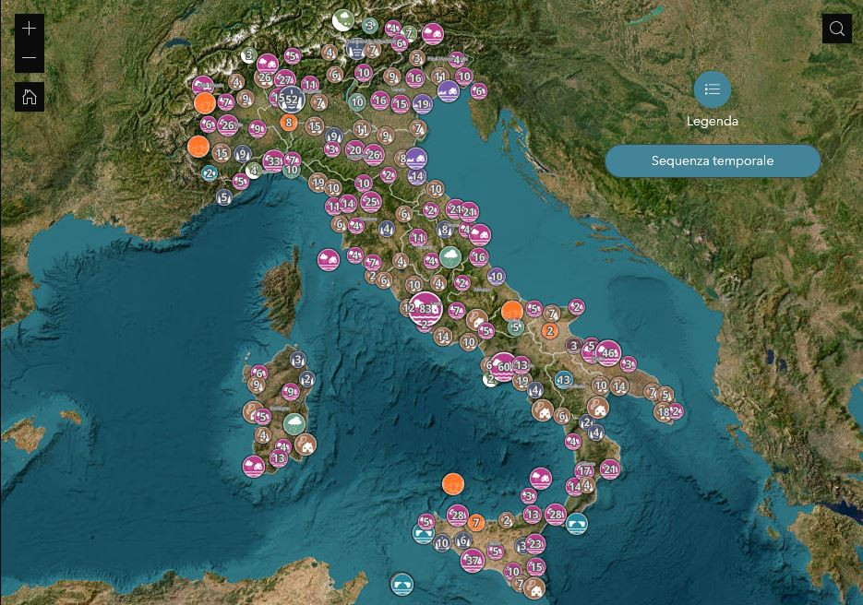This screenshot has width=863, height=605.
Task: Click the green cloud marker in the Alps
Action: (342, 19)
